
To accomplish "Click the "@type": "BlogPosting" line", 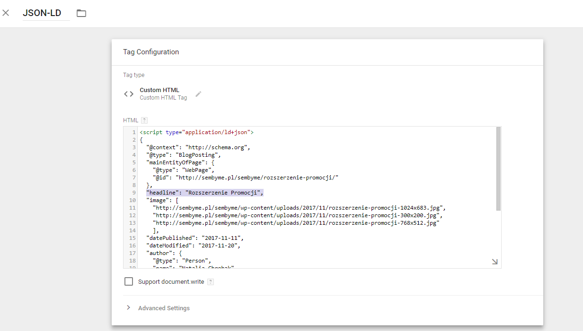I will click(x=184, y=155).
